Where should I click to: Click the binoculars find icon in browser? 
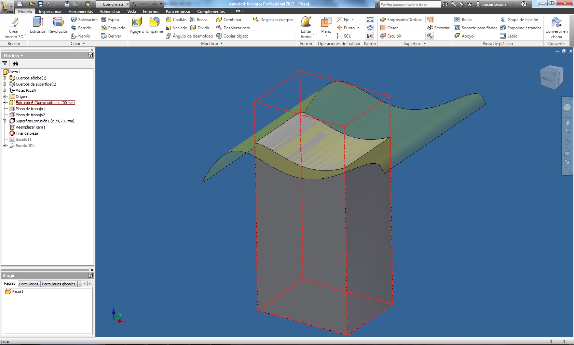click(15, 63)
